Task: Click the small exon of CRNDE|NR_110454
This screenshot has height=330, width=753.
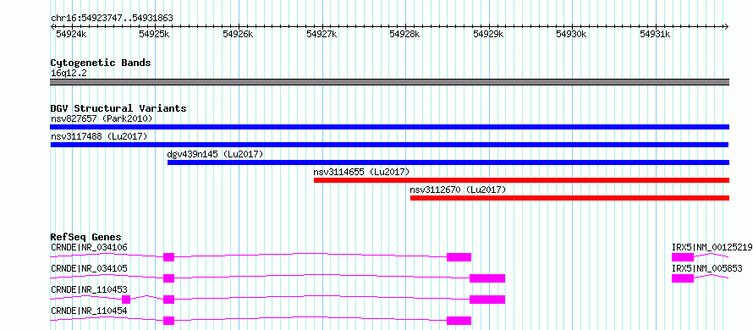Action: 168,321
